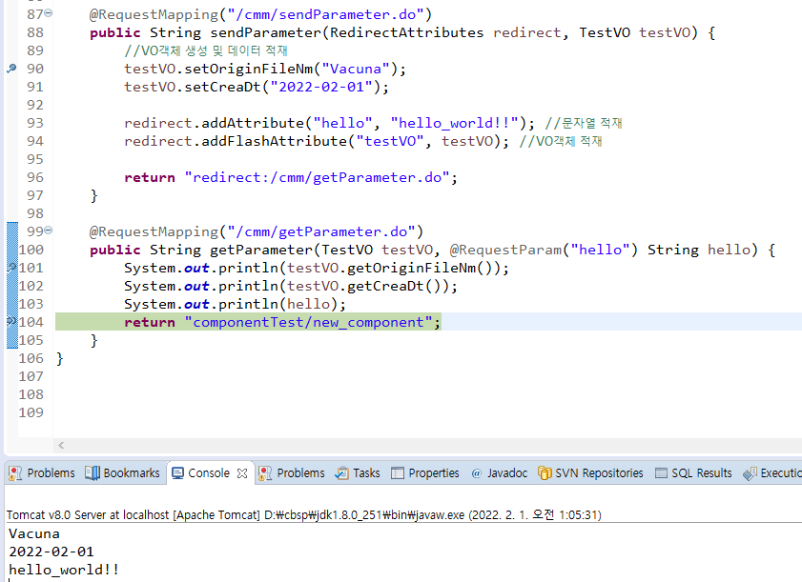Close the Console view tab
This screenshot has width=802, height=582.
pos(242,473)
